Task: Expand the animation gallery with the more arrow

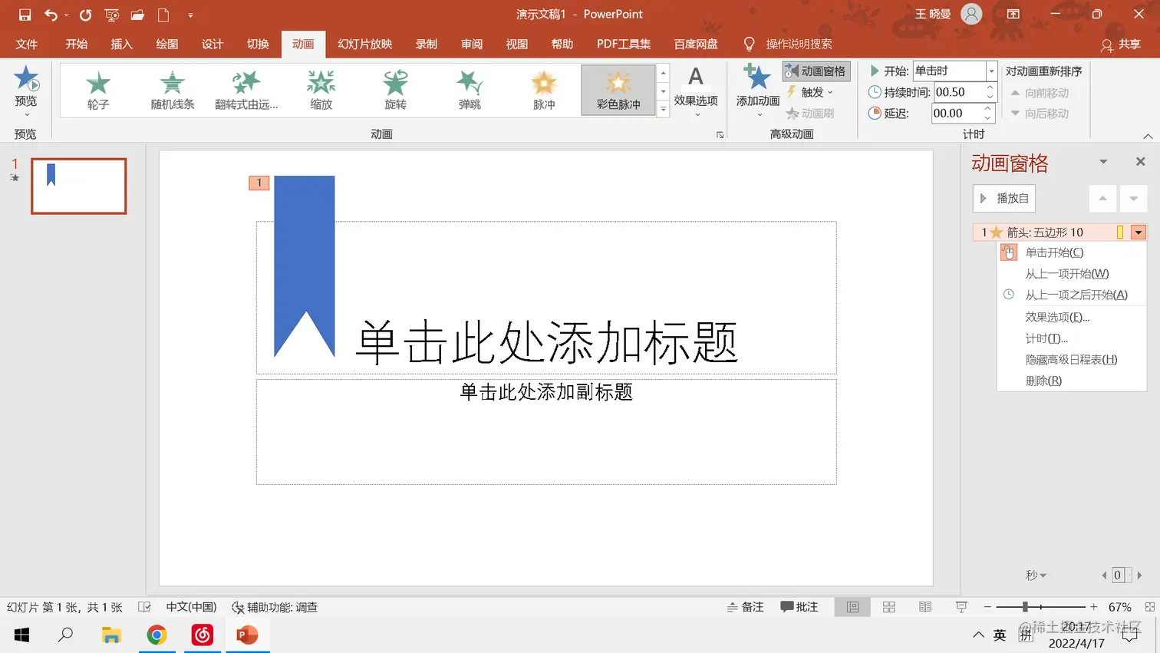Action: (664, 109)
